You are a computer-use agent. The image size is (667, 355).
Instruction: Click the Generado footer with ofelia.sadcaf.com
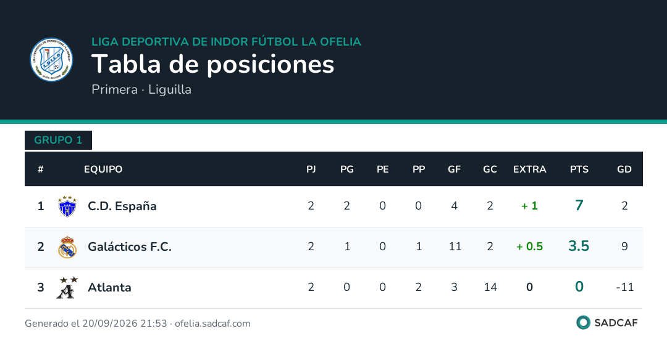pyautogui.click(x=137, y=324)
